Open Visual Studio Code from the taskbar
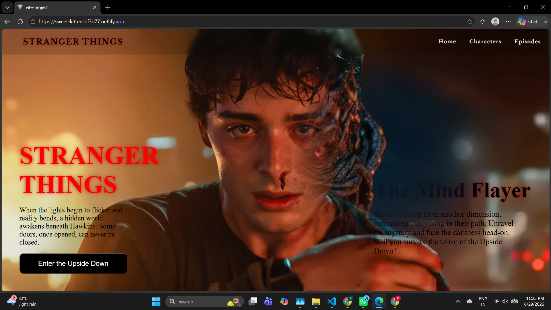This screenshot has width=551, height=310. point(331,302)
